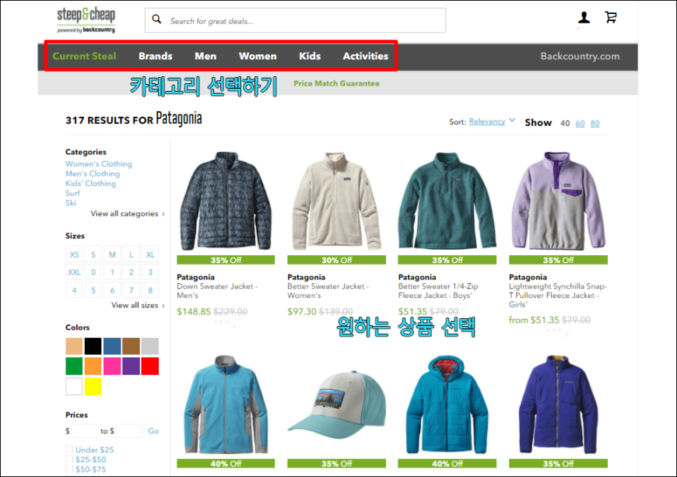Open Better Sweater 1/4-Zip Fleece image
Screen dimensions: 677x477
(447, 201)
